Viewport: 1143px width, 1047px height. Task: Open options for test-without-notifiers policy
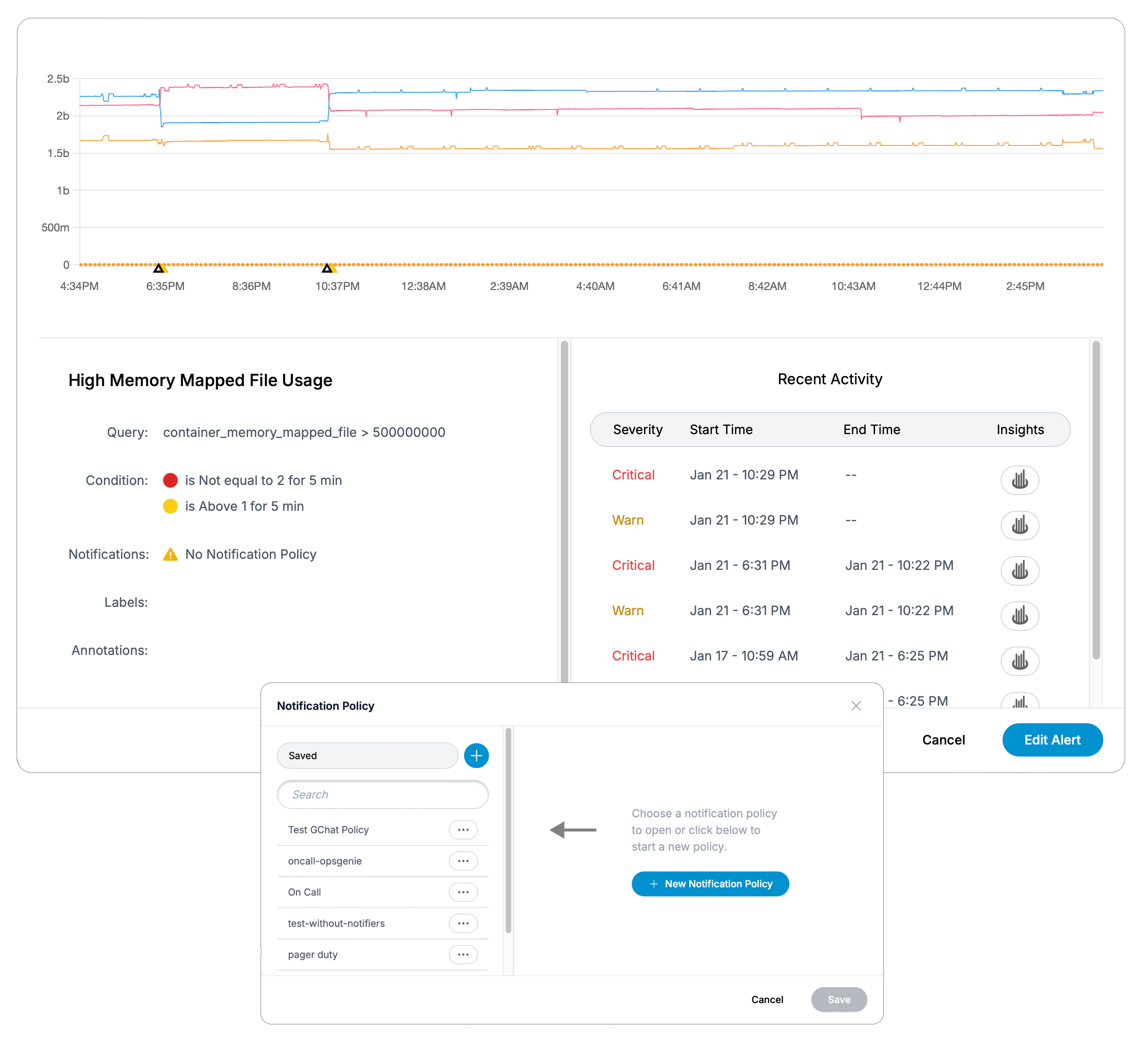pos(462,923)
